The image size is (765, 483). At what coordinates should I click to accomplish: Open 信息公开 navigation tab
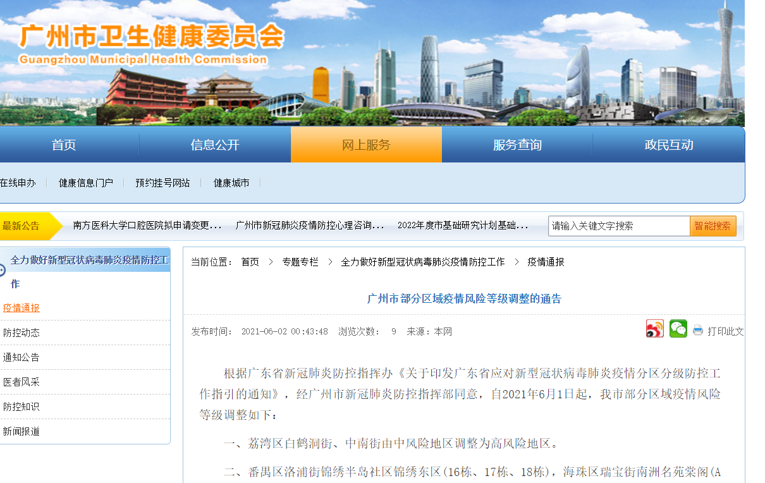click(215, 145)
